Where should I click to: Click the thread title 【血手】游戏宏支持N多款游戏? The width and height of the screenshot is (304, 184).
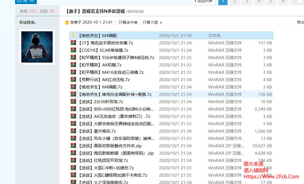tap(95, 11)
